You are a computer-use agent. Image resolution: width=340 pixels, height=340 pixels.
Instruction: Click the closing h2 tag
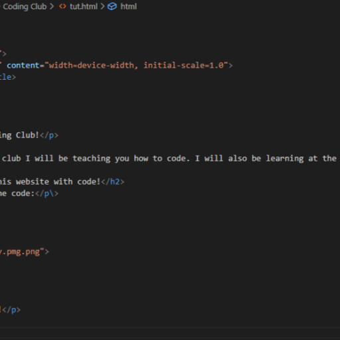click(x=113, y=182)
